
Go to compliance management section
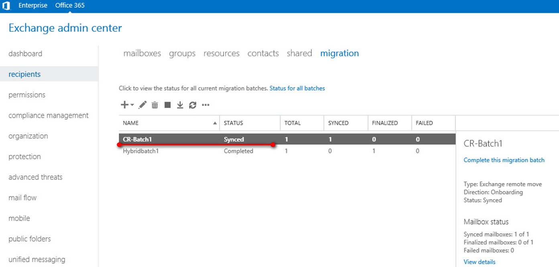(x=48, y=116)
